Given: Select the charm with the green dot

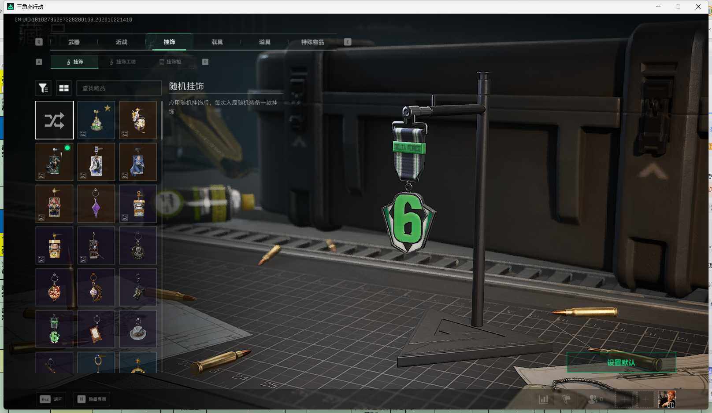Looking at the screenshot, I should (x=54, y=162).
